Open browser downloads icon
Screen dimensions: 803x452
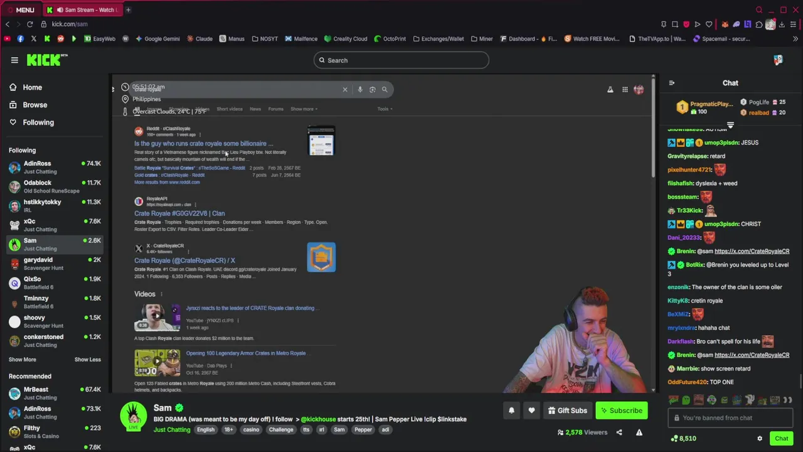click(x=782, y=24)
